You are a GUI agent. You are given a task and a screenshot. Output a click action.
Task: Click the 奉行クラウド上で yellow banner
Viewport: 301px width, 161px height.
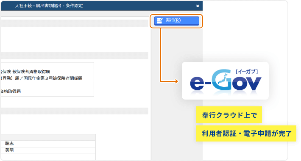click(229, 115)
